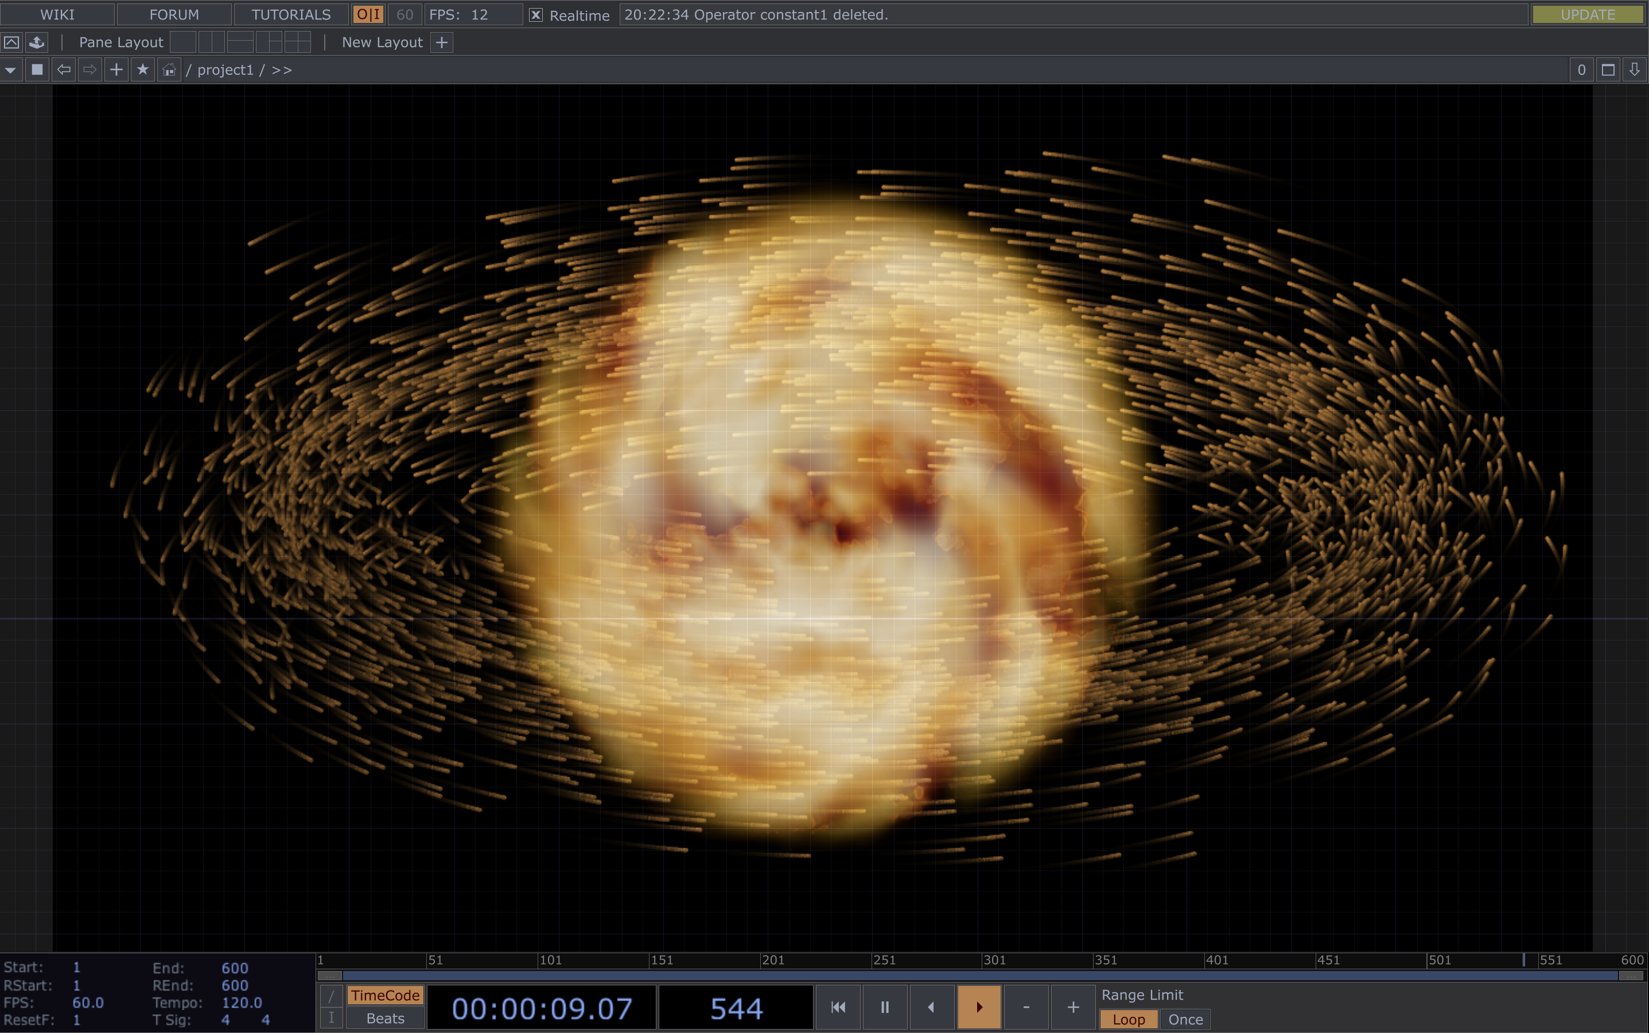Click the New Layout label
Screen dimensions: 1649x1033
point(382,42)
